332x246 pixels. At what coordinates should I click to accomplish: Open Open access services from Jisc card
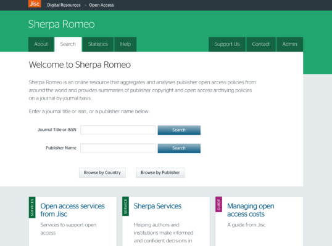[x=72, y=210]
